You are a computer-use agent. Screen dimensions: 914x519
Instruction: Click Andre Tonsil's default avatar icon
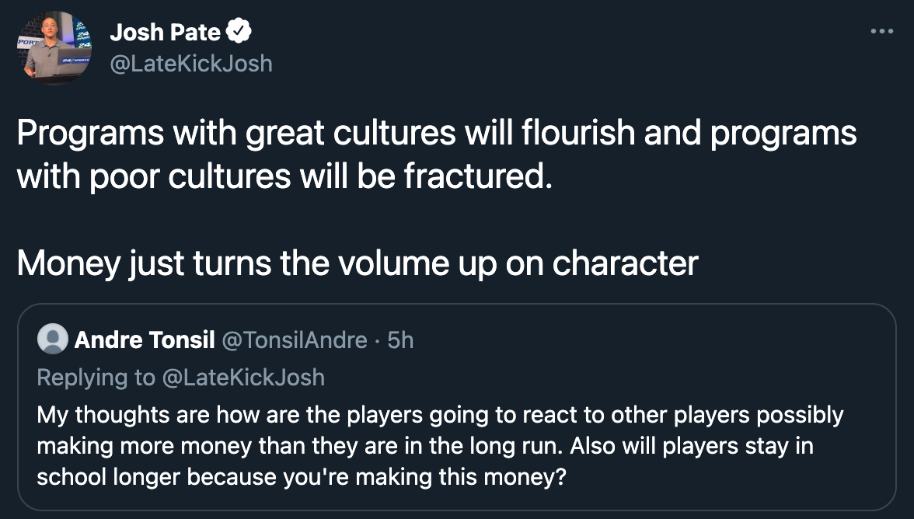[52, 340]
